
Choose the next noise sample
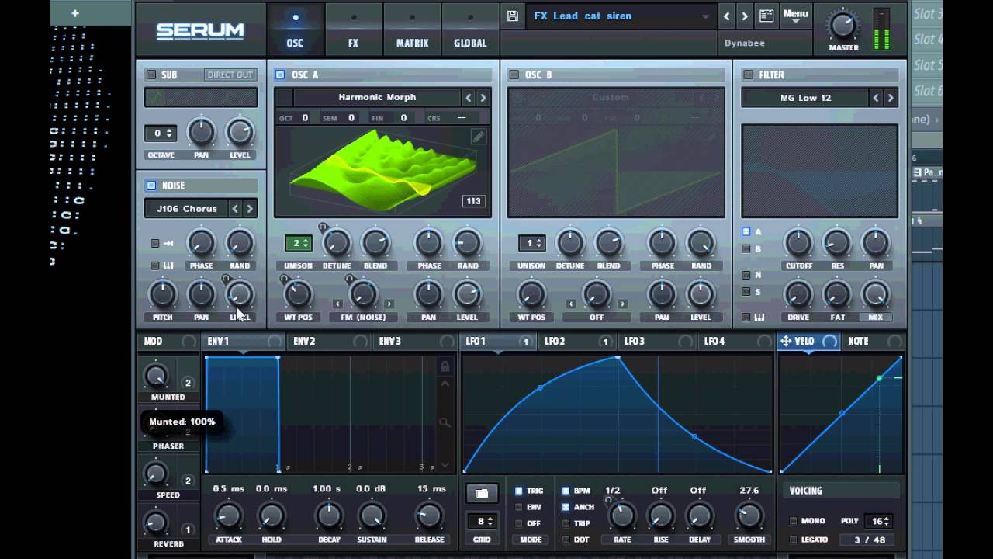pos(250,208)
